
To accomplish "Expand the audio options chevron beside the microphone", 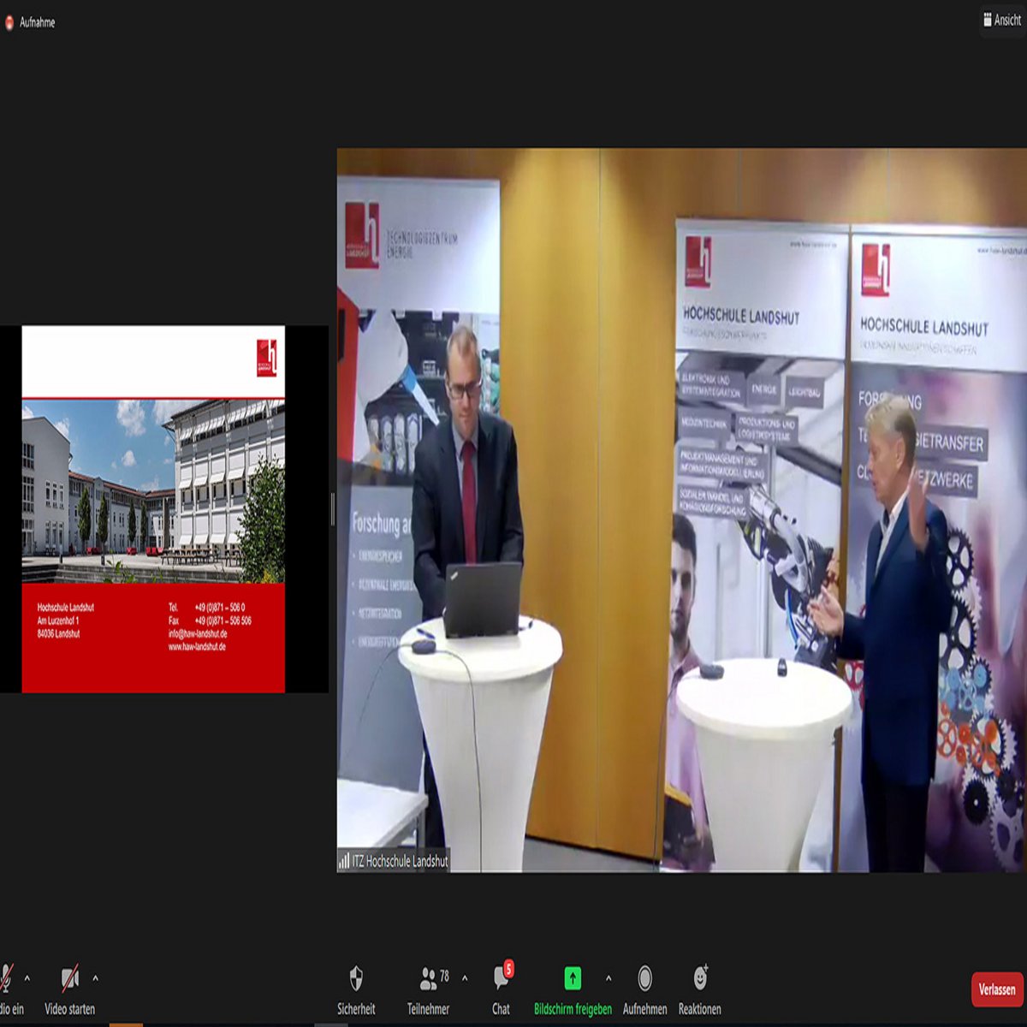I will click(27, 977).
